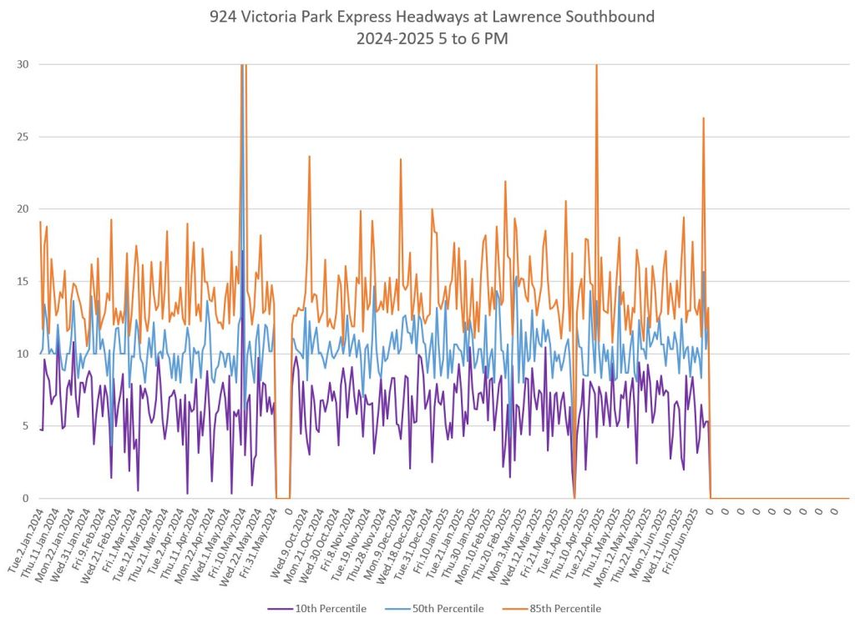Click the purple 10th Percentile legend line marker

coord(282,609)
